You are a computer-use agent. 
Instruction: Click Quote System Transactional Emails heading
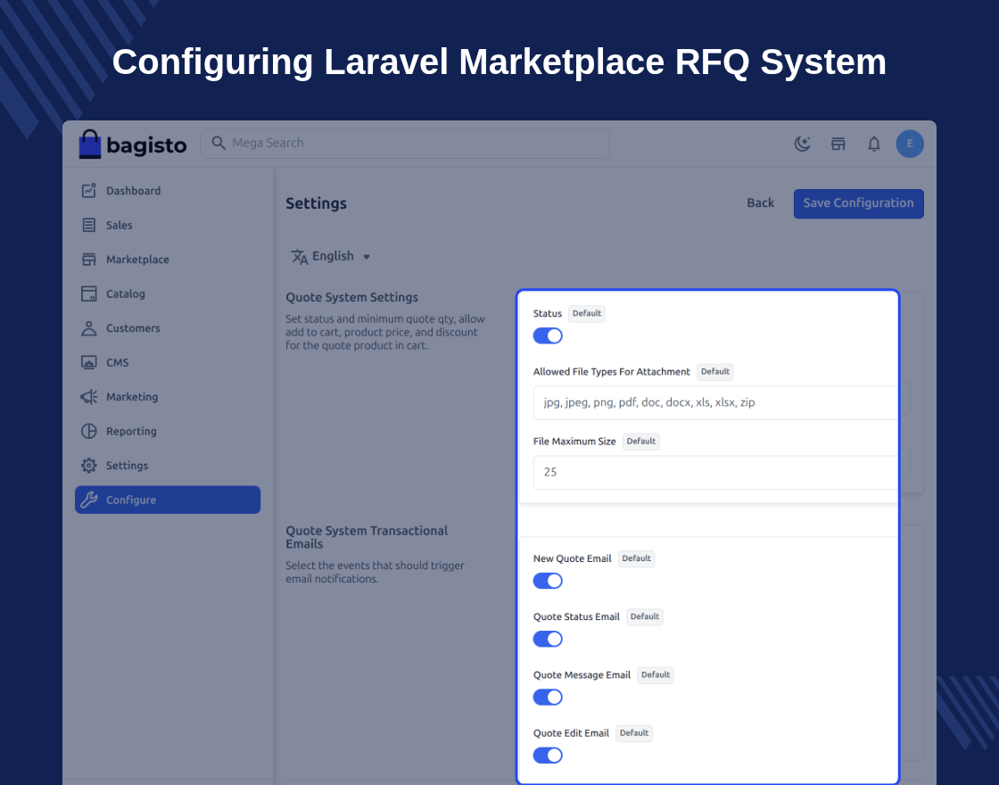point(367,537)
